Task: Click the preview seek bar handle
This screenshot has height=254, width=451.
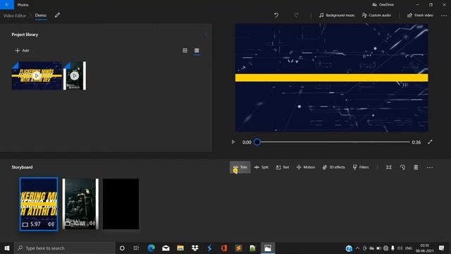Action: click(257, 142)
